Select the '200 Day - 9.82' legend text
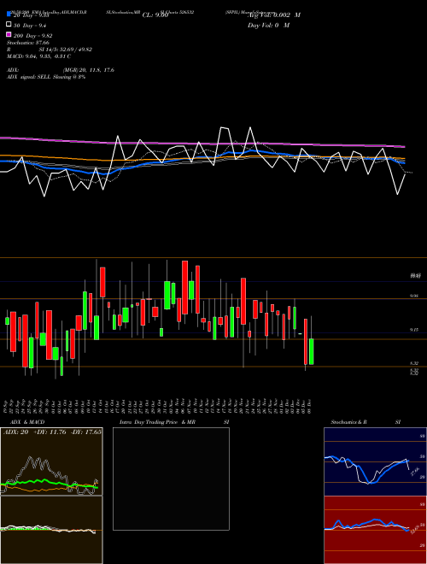427x564 pixels. [x=33, y=36]
